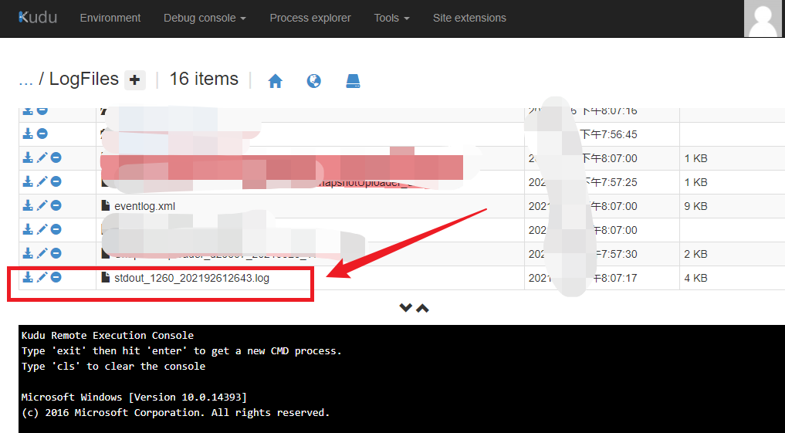Open the stdout_1260_202192612643.log file name
785x433 pixels.
[x=191, y=278]
